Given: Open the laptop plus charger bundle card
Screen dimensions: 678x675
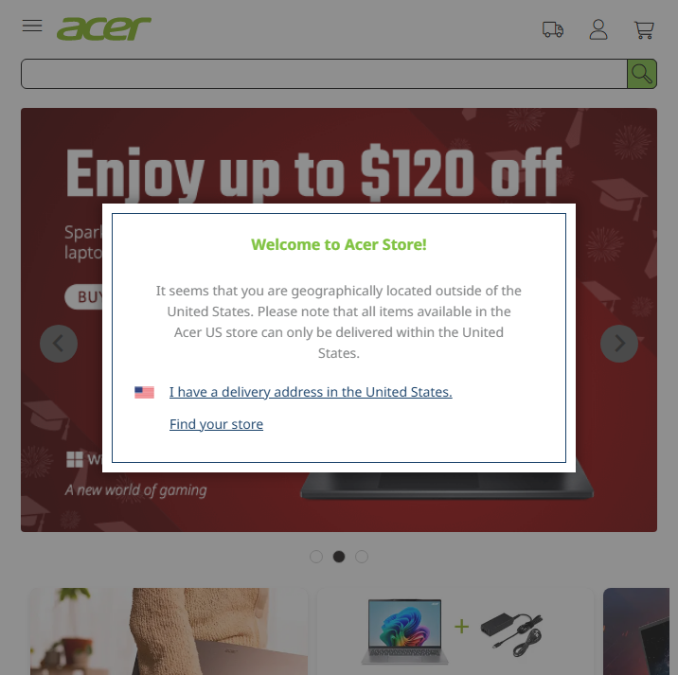Looking at the screenshot, I should 455,631.
